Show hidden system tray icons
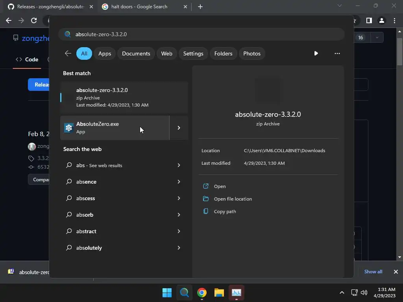The width and height of the screenshot is (403, 302). point(342,293)
